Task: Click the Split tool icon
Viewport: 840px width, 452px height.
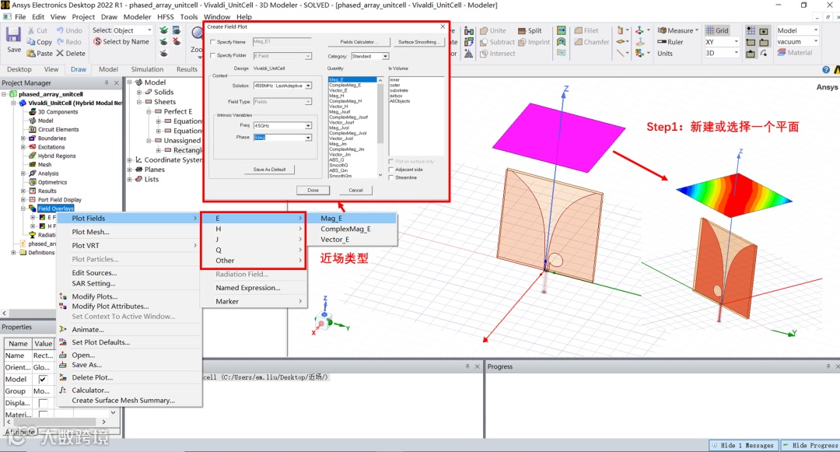Action: pos(522,30)
